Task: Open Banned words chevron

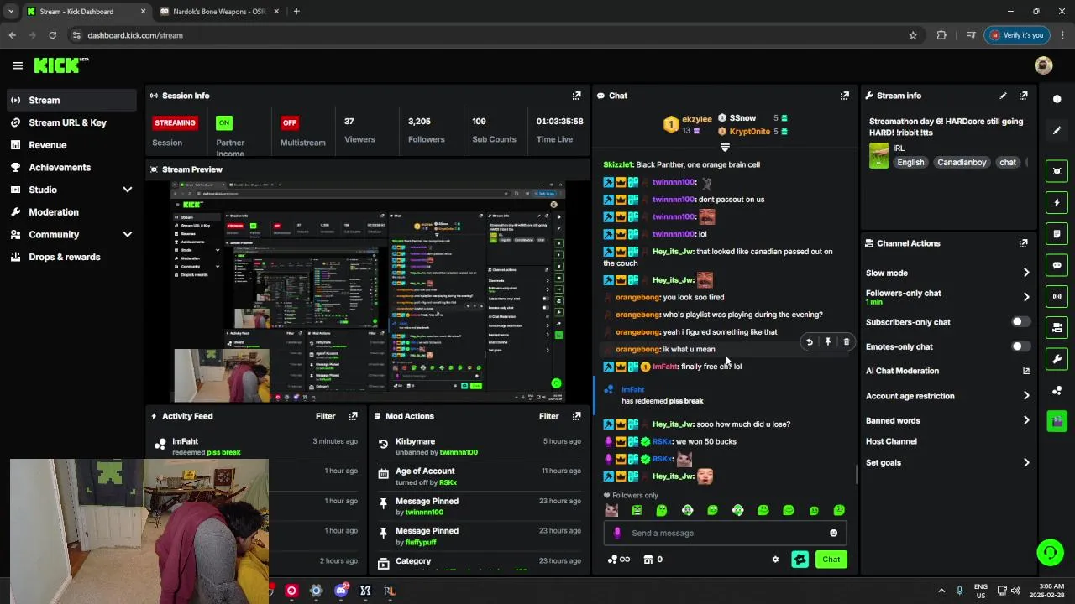Action: (x=1025, y=420)
